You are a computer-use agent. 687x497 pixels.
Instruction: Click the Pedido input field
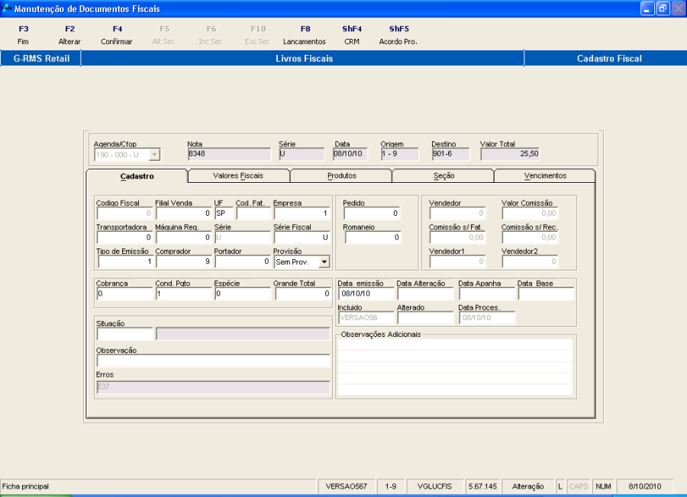point(371,214)
